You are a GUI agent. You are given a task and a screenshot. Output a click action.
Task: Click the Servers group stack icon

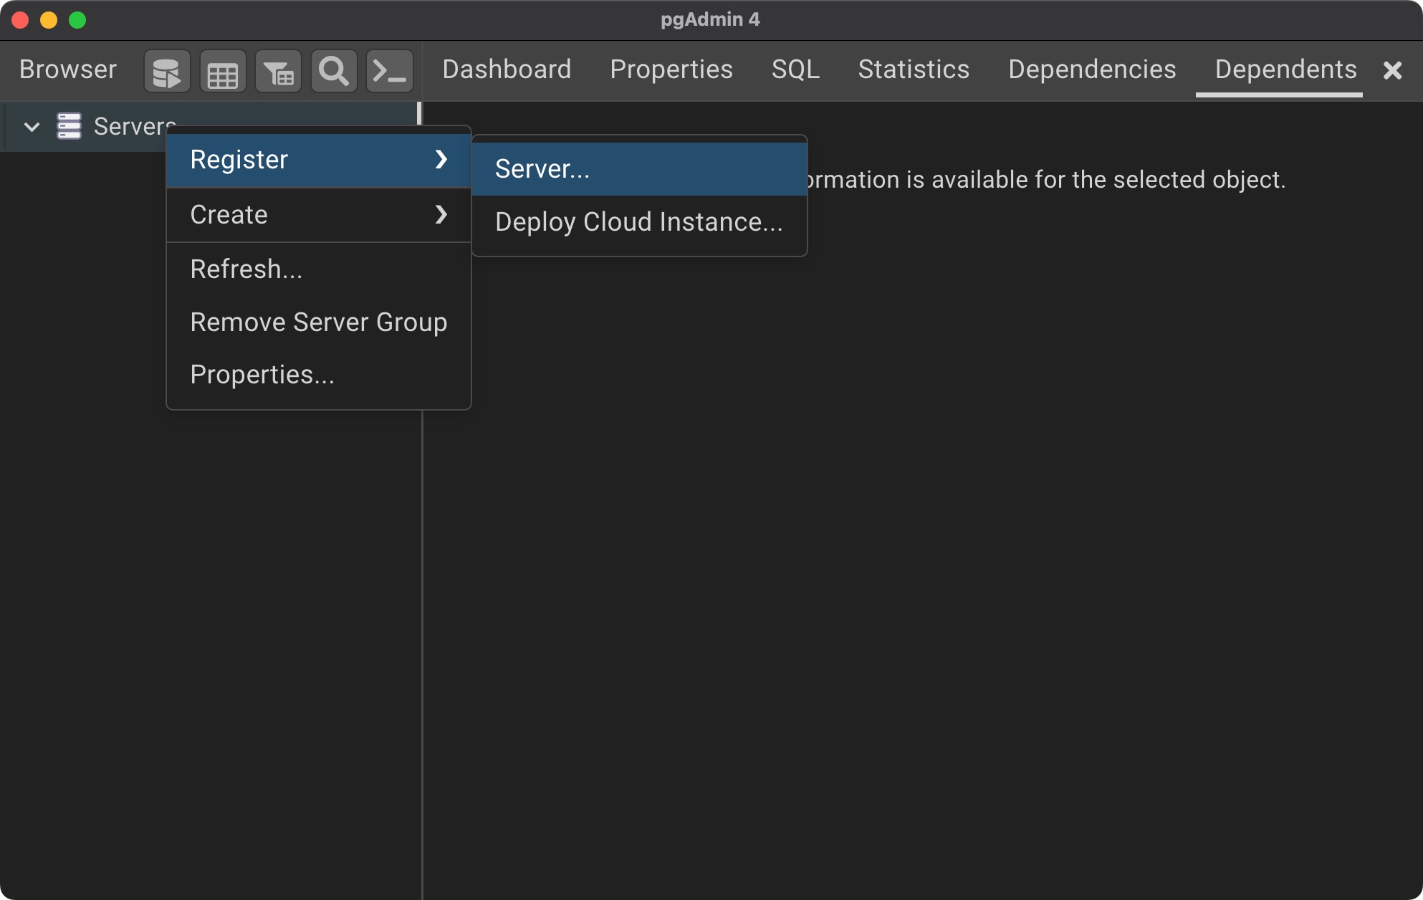(70, 126)
